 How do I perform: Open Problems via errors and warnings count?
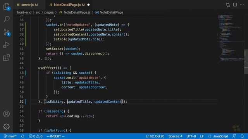36,136
